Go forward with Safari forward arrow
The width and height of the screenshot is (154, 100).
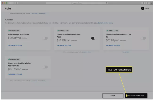tap(12, 3)
